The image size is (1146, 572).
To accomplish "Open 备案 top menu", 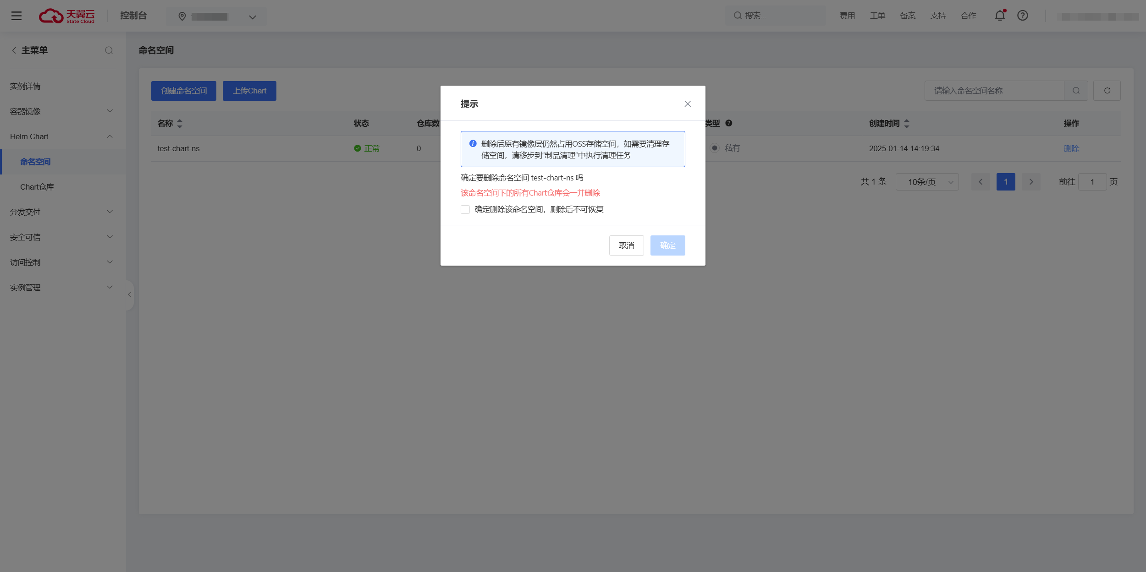I will pos(908,16).
